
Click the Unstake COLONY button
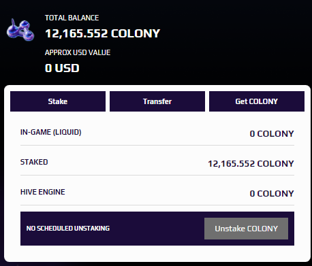[246, 229]
